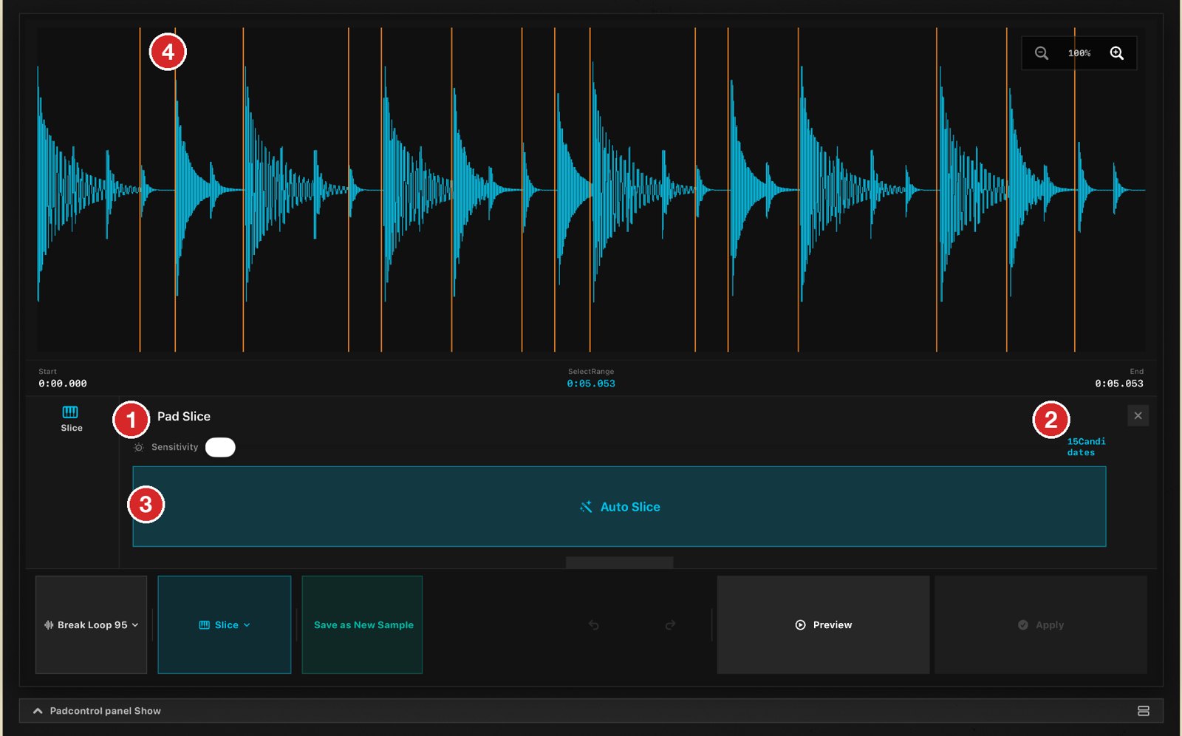The image size is (1182, 736).
Task: Click the drag handle below Auto Slice
Action: [619, 562]
